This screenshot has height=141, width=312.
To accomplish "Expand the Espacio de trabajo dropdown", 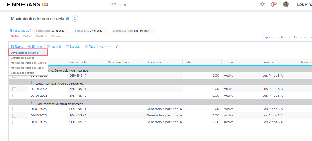I will pyautogui.click(x=277, y=37).
